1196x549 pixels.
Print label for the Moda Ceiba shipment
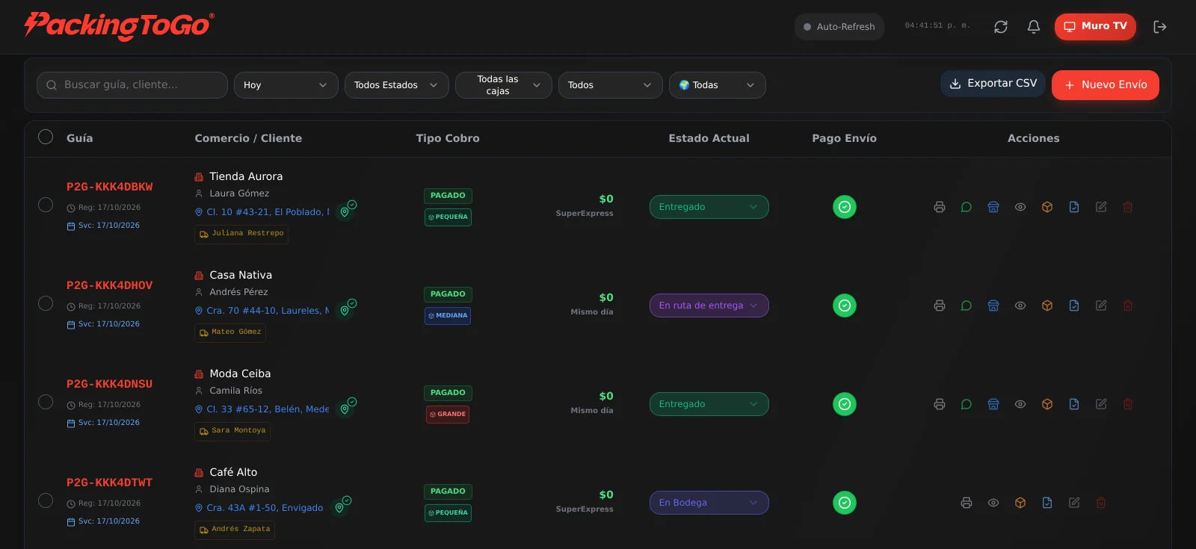pos(940,404)
